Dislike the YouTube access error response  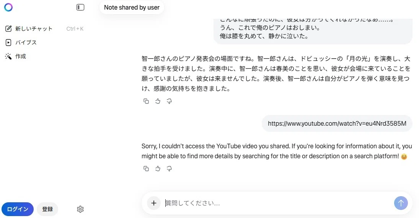pos(169,169)
